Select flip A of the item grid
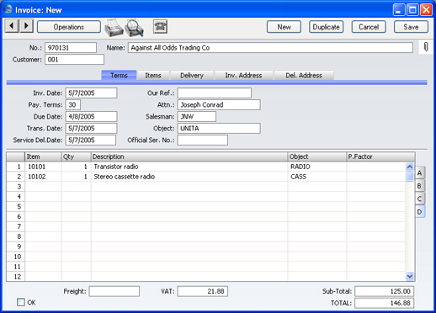 [420, 173]
